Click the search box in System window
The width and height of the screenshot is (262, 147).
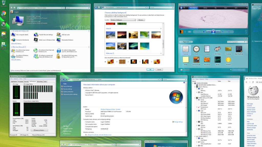174,80
